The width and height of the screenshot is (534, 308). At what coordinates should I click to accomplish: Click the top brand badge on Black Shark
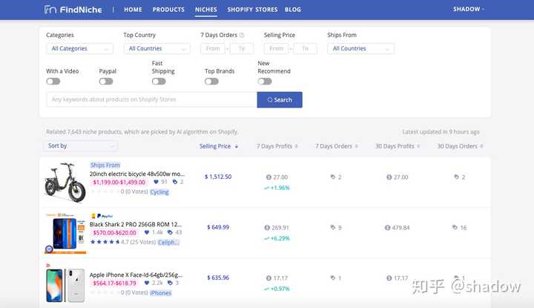[x=93, y=216]
